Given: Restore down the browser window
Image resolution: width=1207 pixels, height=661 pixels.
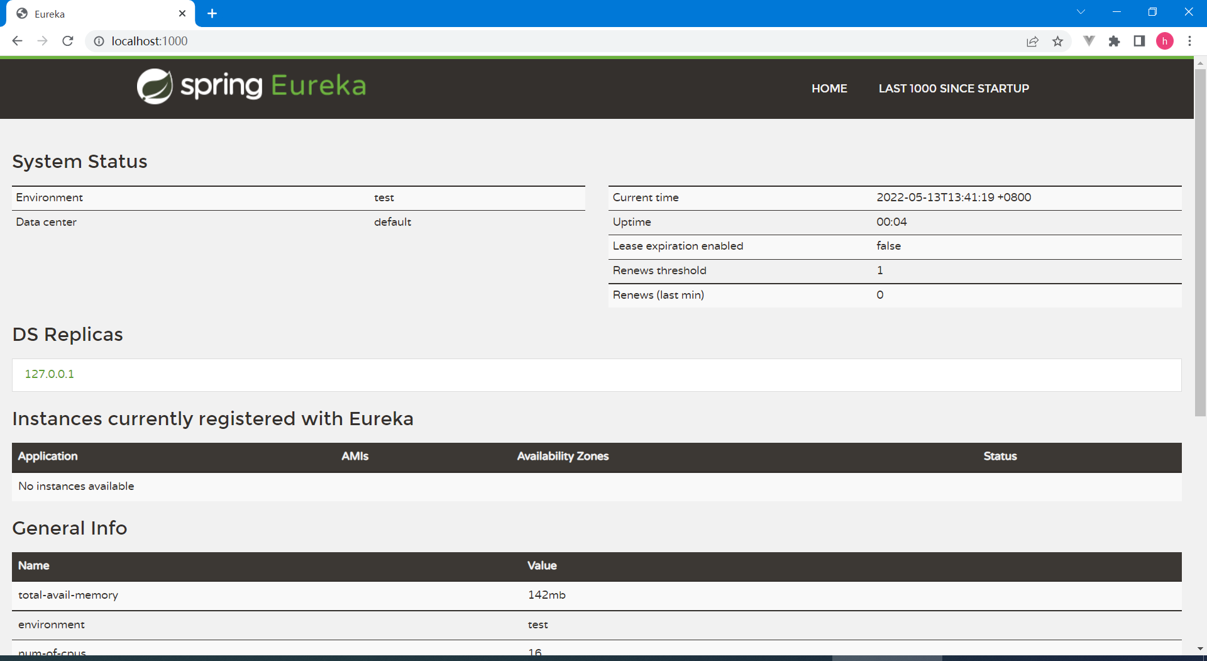Looking at the screenshot, I should [x=1152, y=12].
